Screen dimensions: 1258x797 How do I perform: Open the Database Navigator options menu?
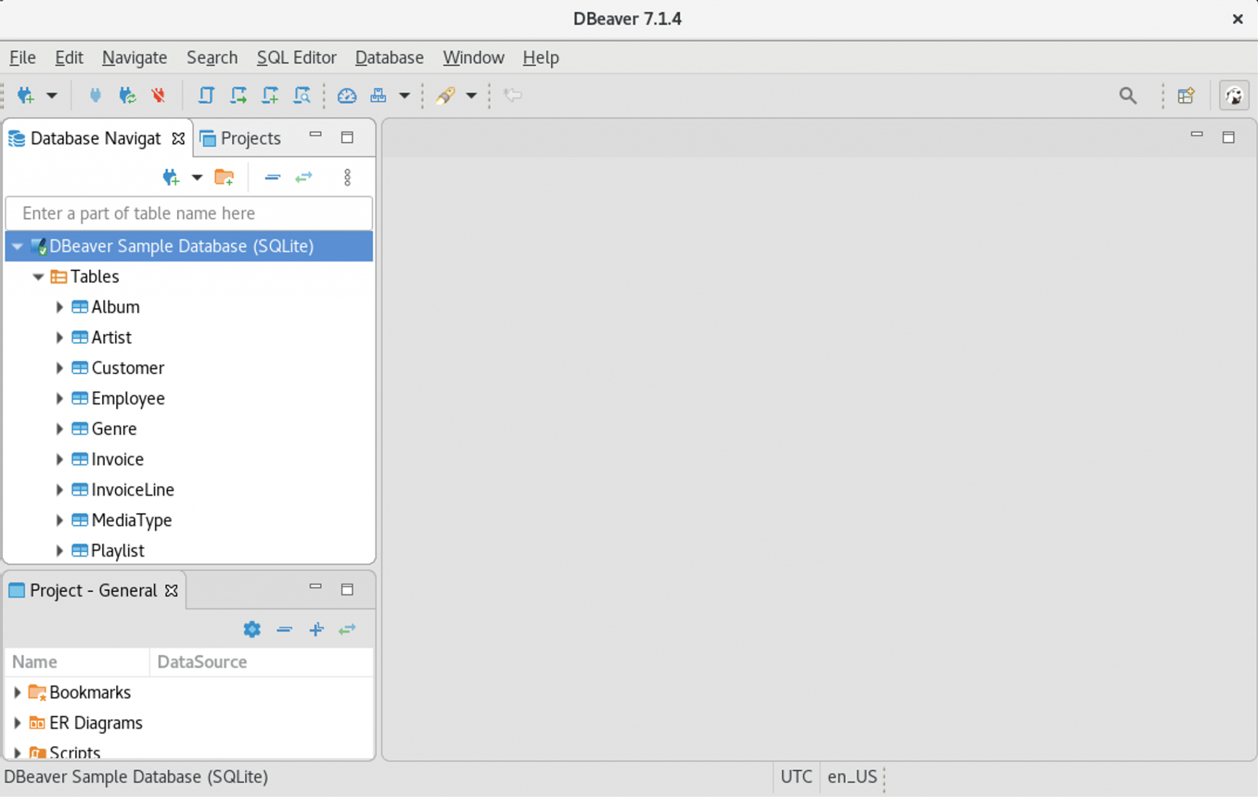coord(348,177)
